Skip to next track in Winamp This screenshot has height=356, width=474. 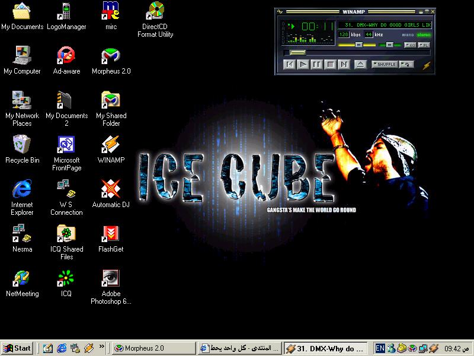click(344, 64)
